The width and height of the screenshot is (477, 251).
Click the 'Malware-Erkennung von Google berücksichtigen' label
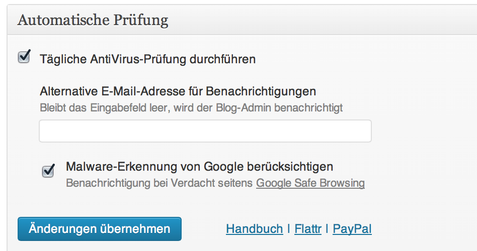coord(200,167)
